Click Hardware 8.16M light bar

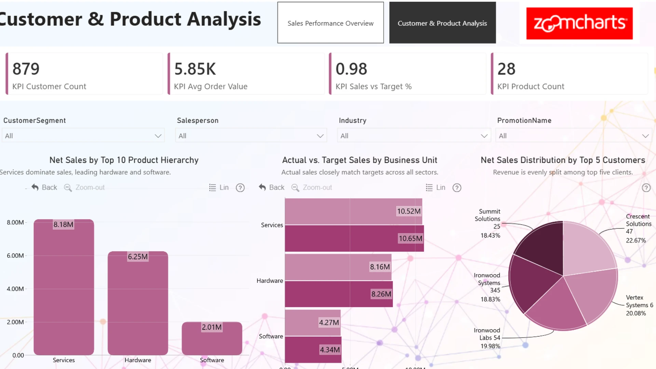(338, 267)
